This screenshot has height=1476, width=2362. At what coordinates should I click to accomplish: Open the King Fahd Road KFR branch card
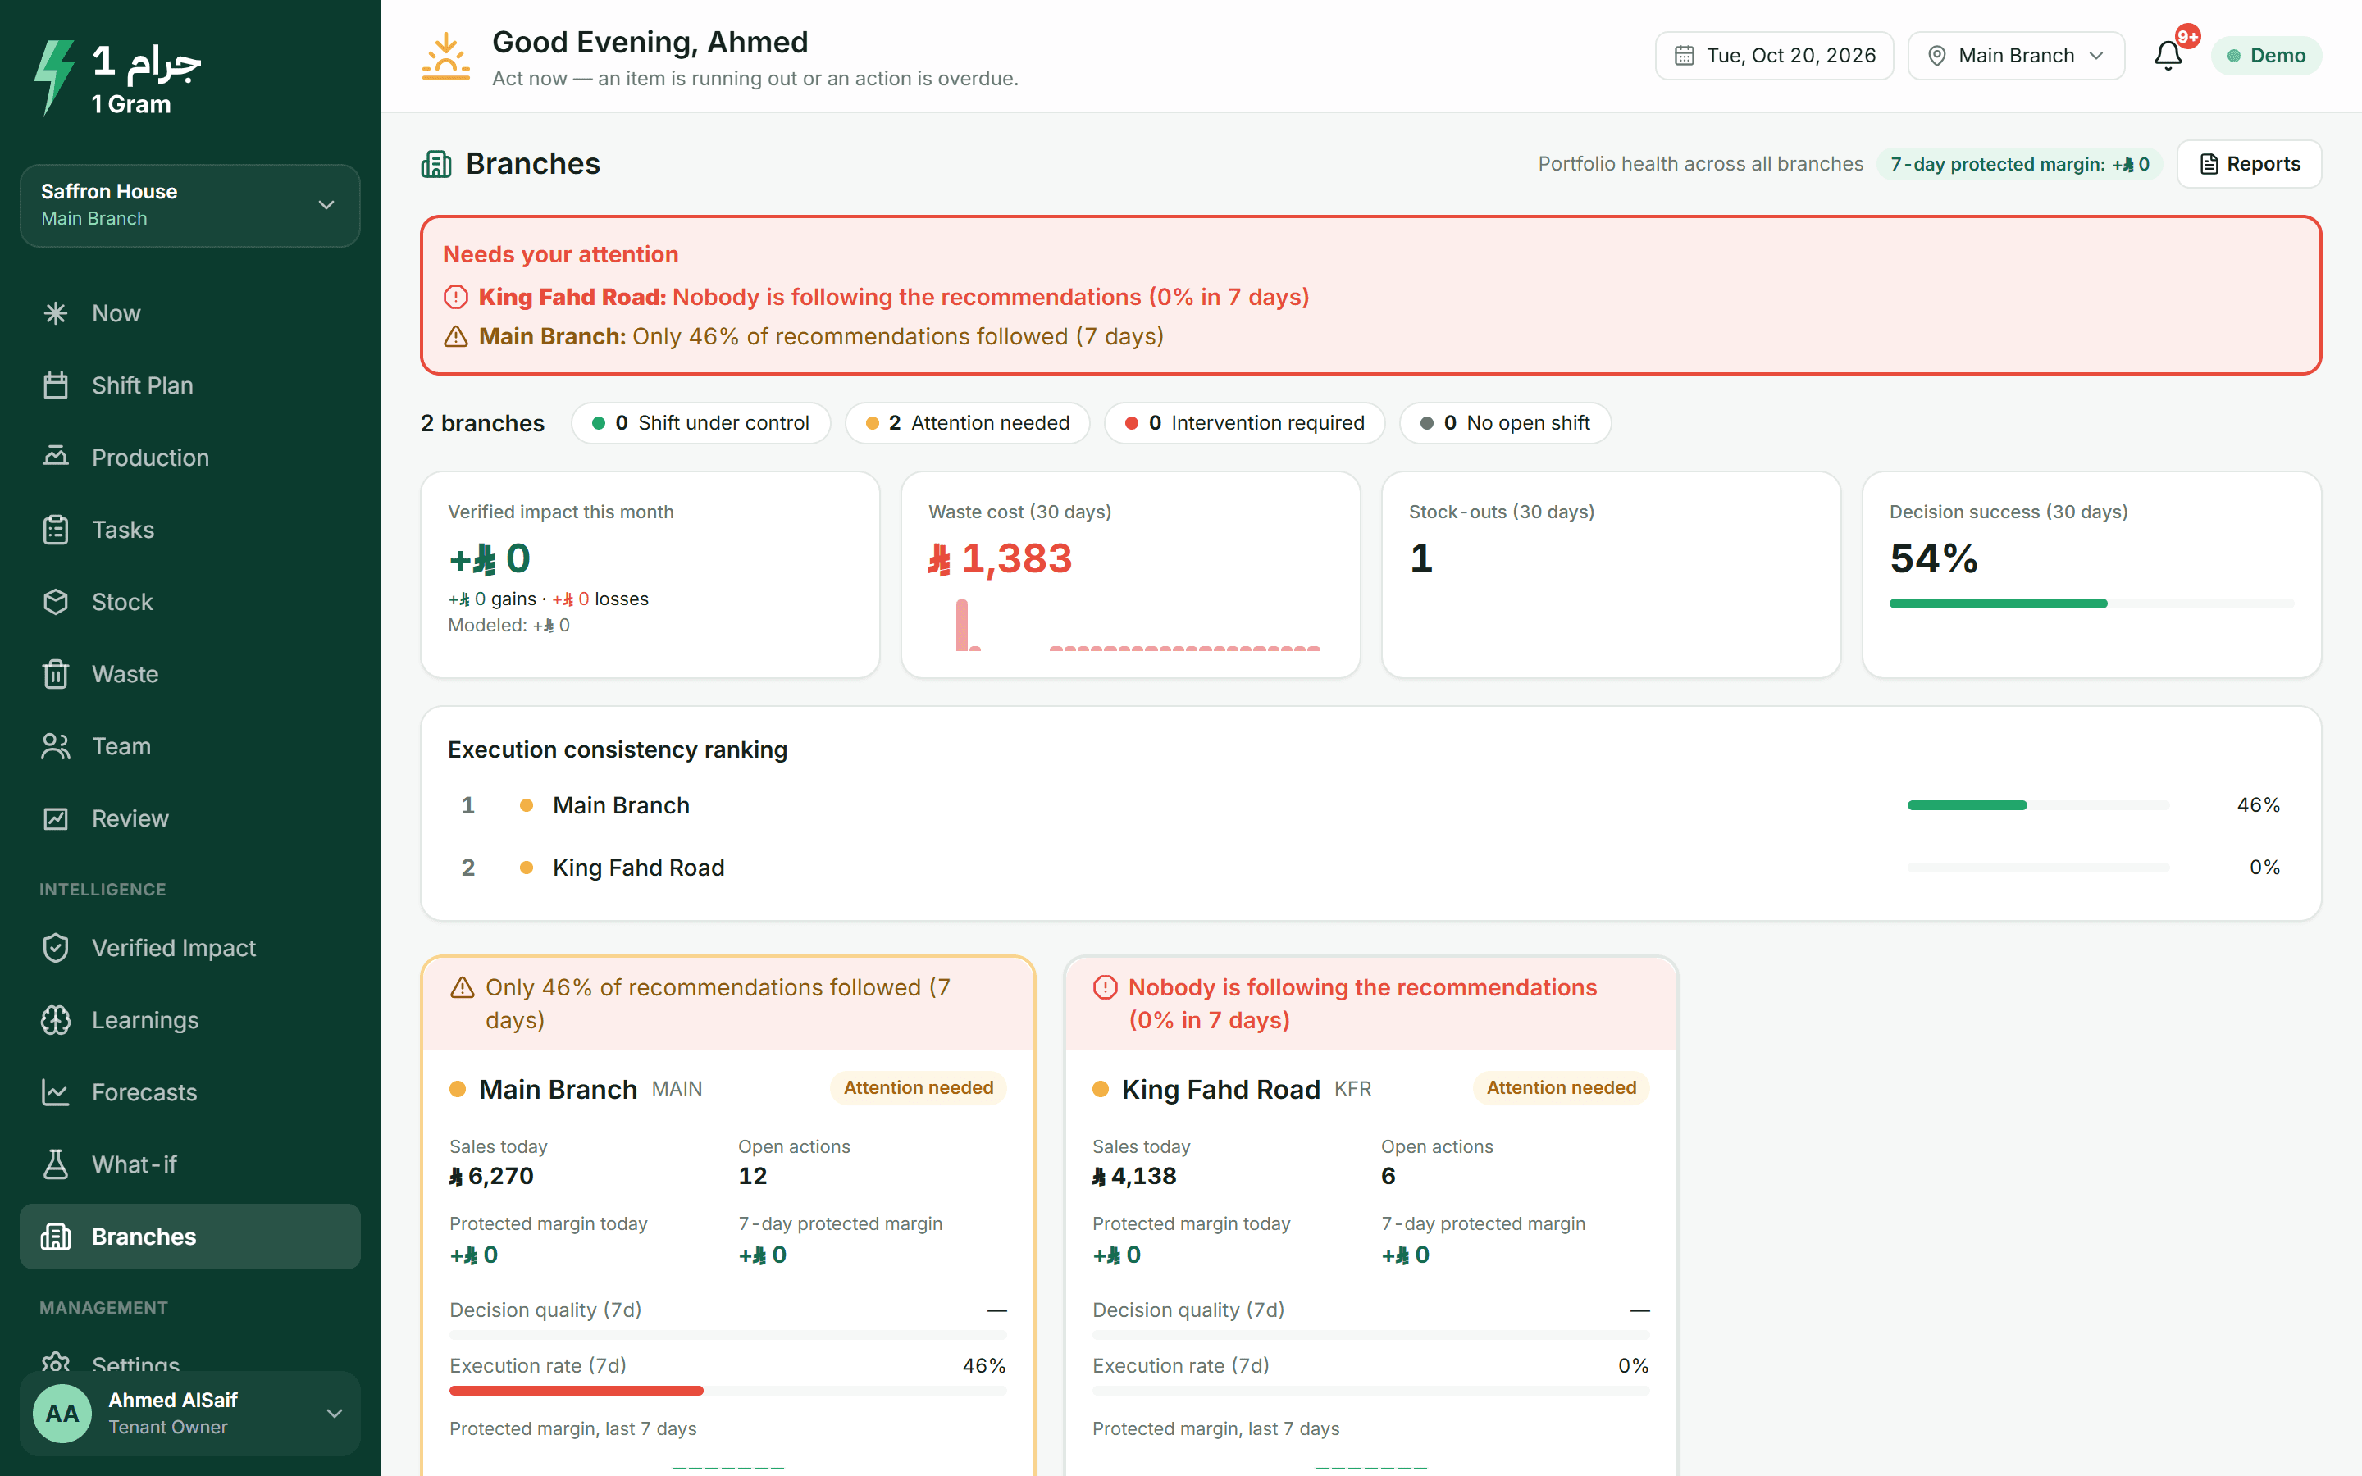[1370, 1216]
